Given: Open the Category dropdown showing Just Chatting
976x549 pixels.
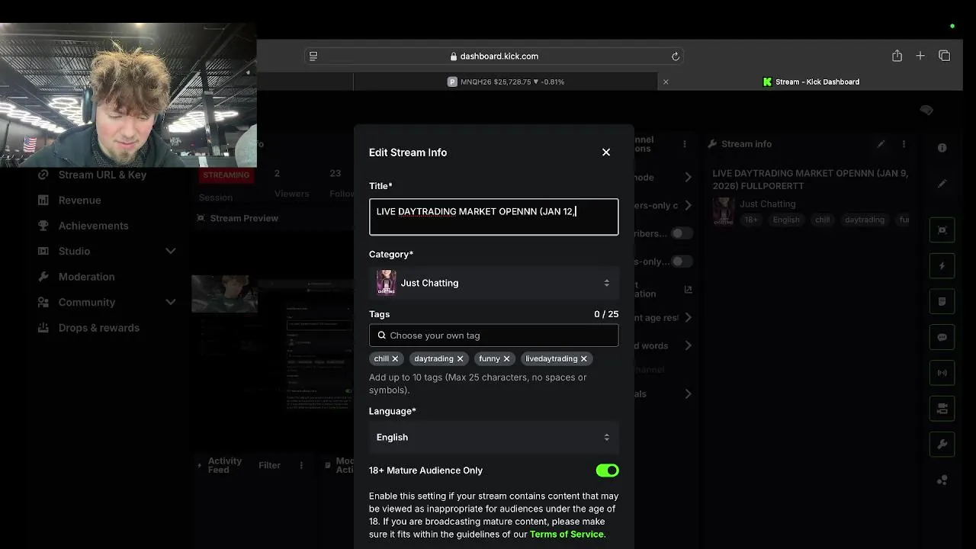Looking at the screenshot, I should tap(493, 283).
